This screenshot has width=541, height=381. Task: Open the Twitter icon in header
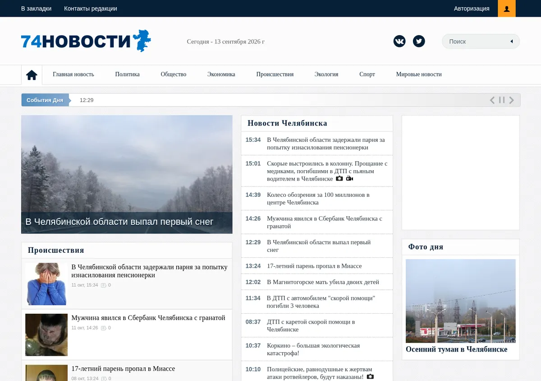[x=419, y=42]
